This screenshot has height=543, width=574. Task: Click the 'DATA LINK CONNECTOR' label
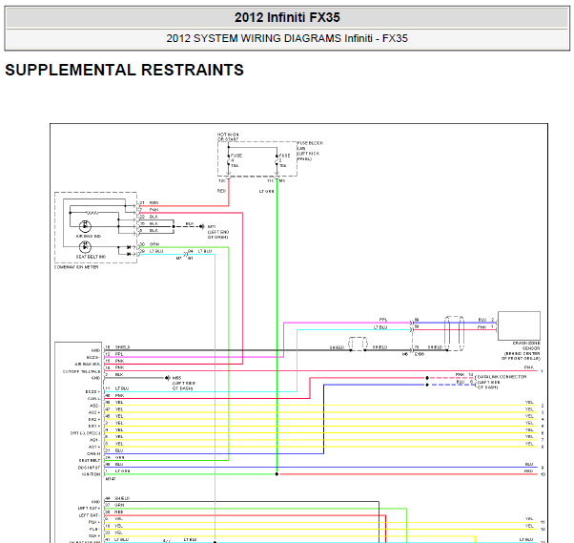[x=502, y=377]
